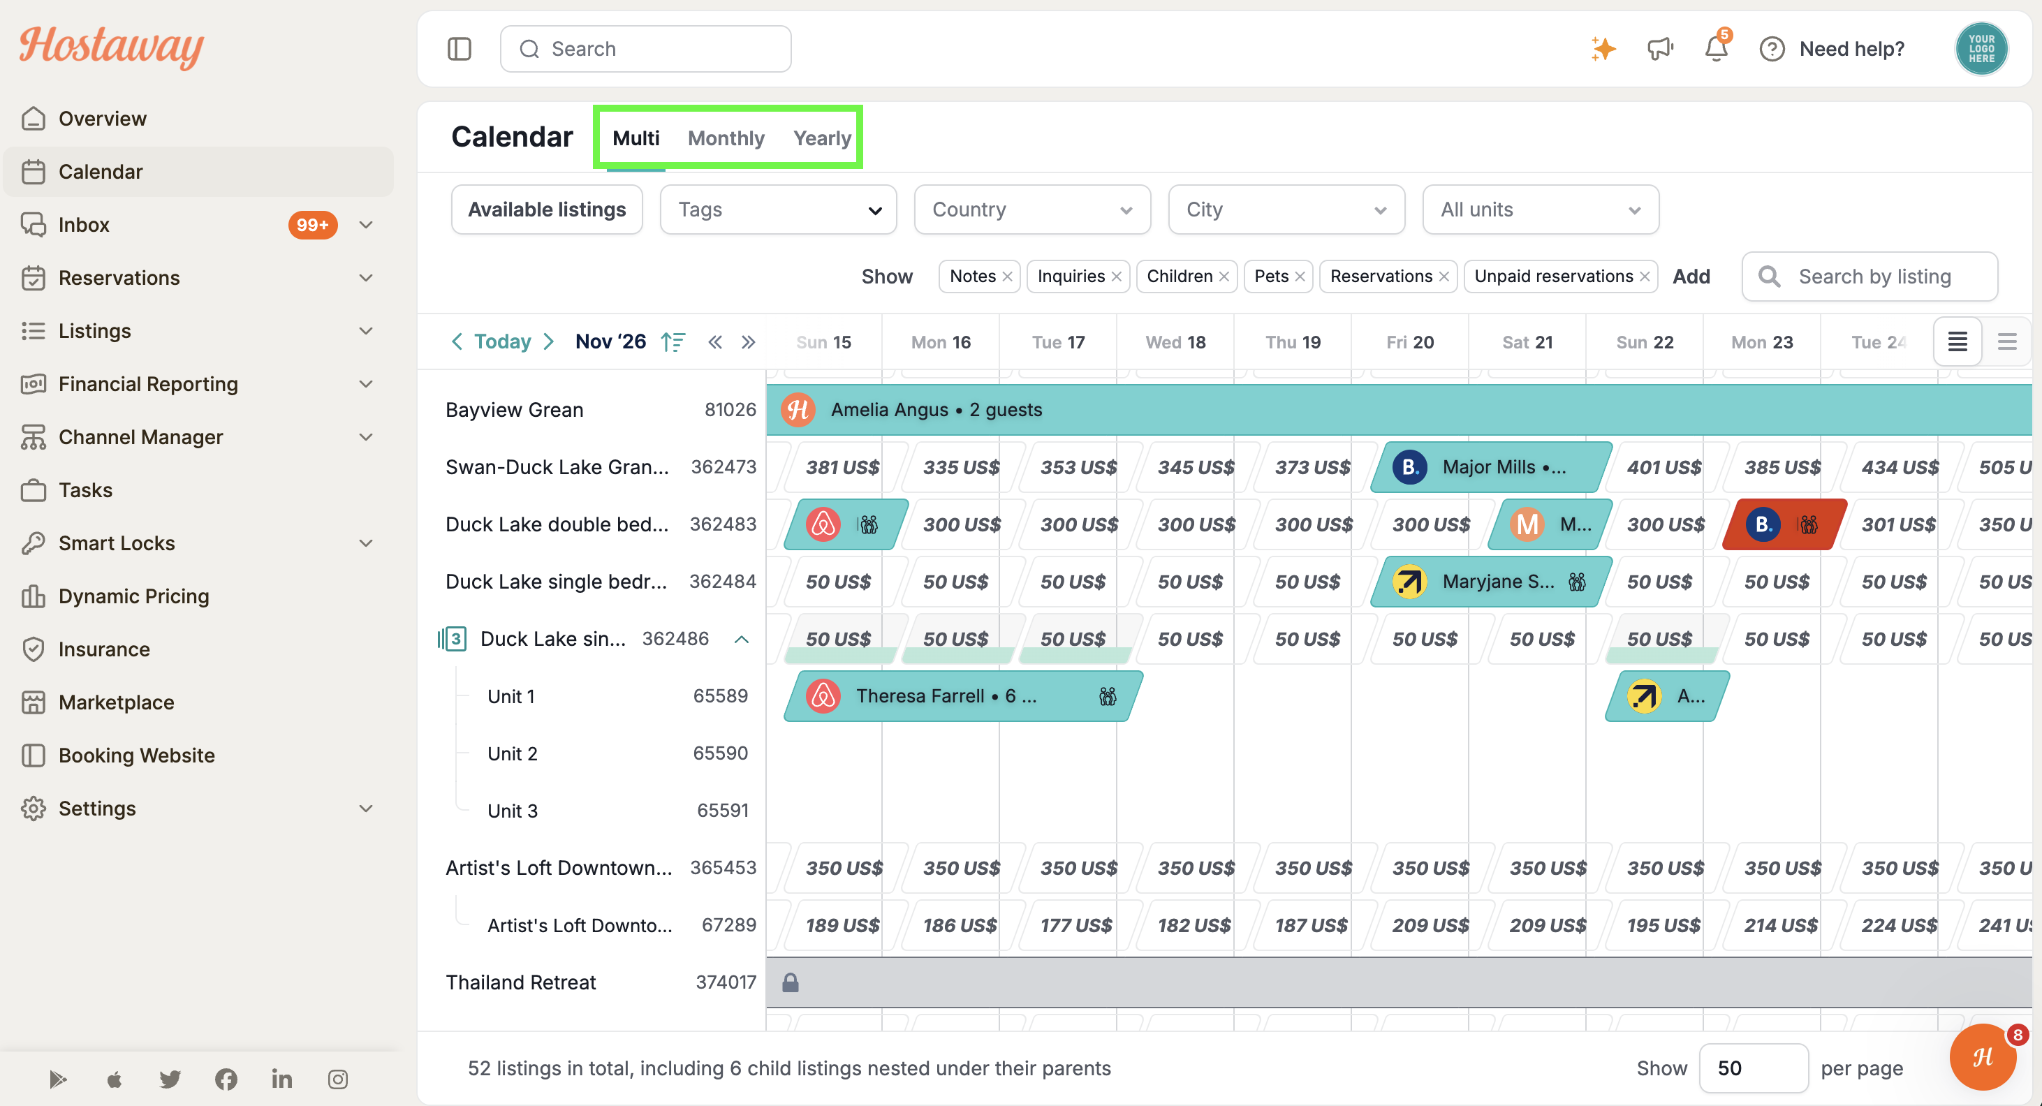Open the notifications bell
Image resolution: width=2042 pixels, height=1106 pixels.
pyautogui.click(x=1716, y=49)
